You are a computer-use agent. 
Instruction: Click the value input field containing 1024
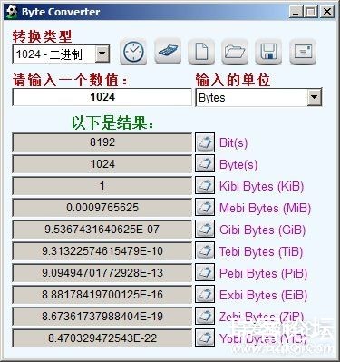pyautogui.click(x=102, y=97)
